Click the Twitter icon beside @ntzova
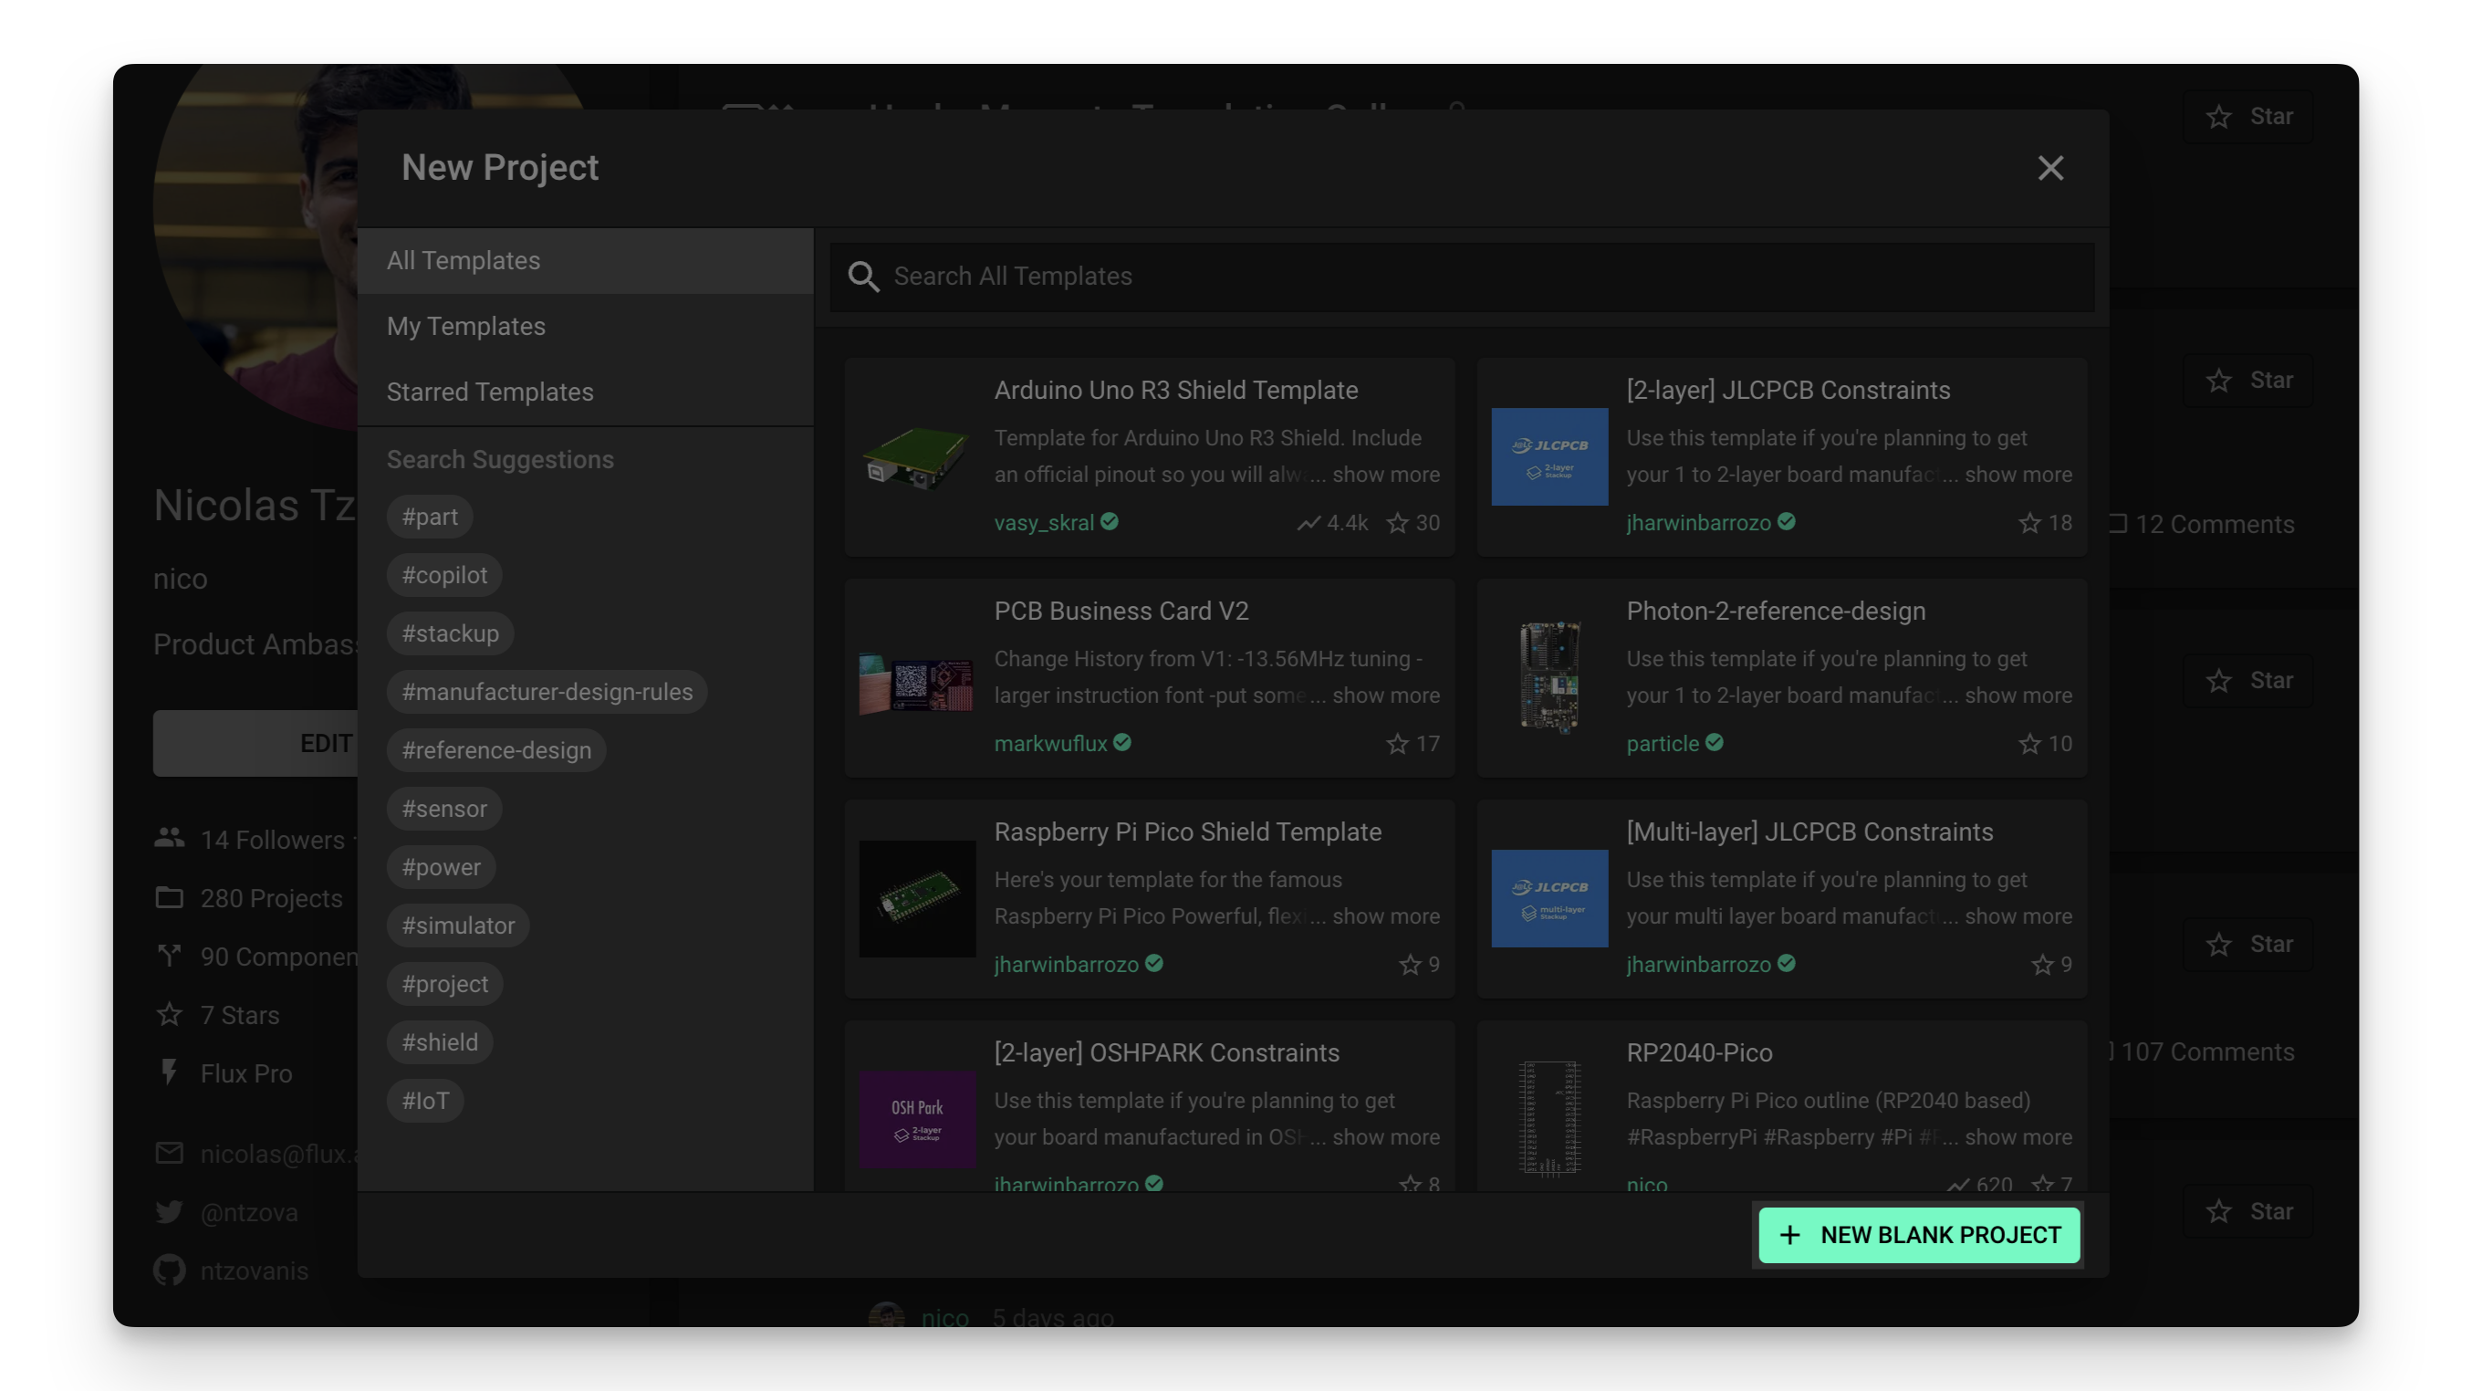This screenshot has height=1391, width=2472. pos(169,1211)
